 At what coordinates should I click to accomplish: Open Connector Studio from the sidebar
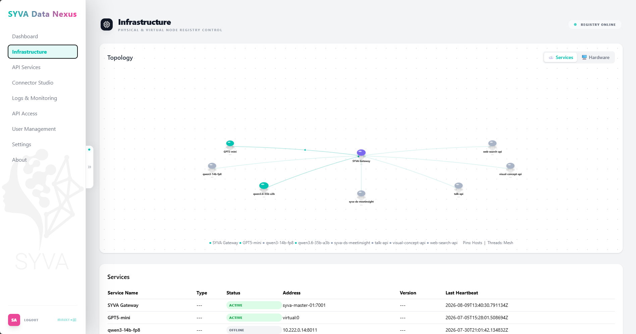click(33, 82)
